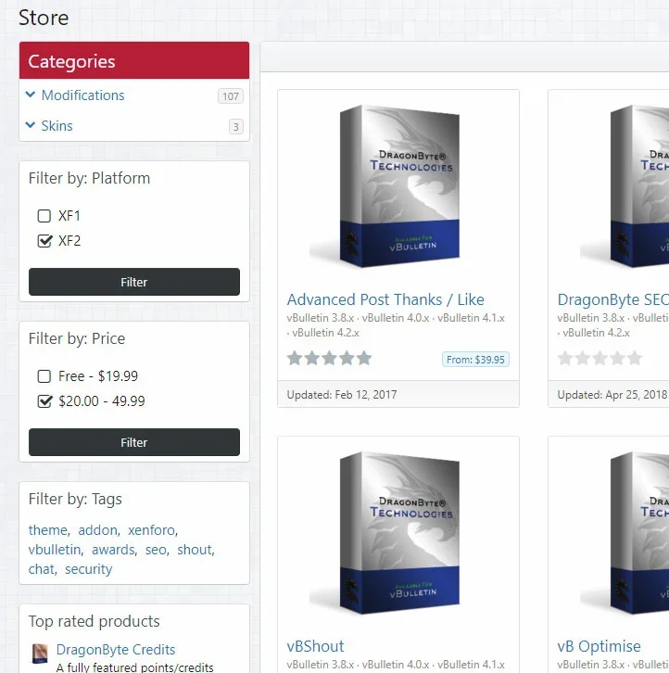The height and width of the screenshot is (673, 669).
Task: Expand the Modifications category chevron
Action: (x=31, y=95)
